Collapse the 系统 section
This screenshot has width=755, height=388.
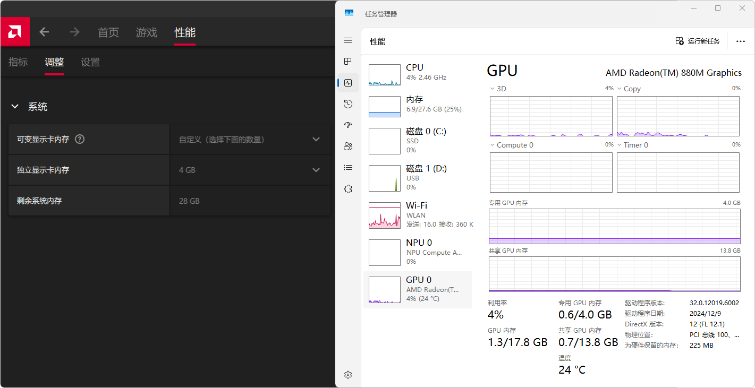tap(15, 107)
